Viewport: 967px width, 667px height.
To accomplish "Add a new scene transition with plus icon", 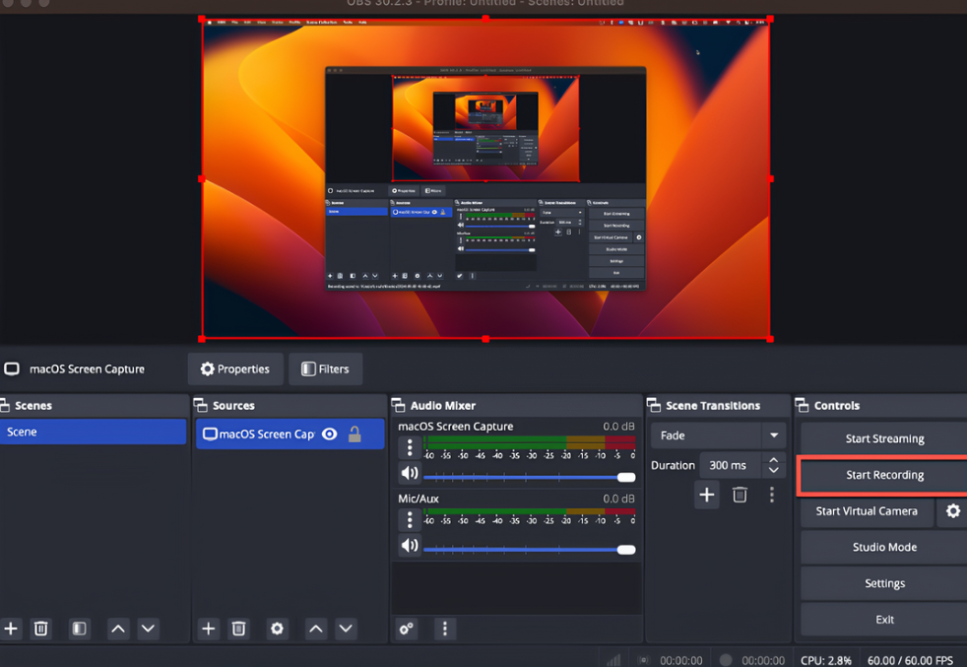I will pyautogui.click(x=707, y=495).
